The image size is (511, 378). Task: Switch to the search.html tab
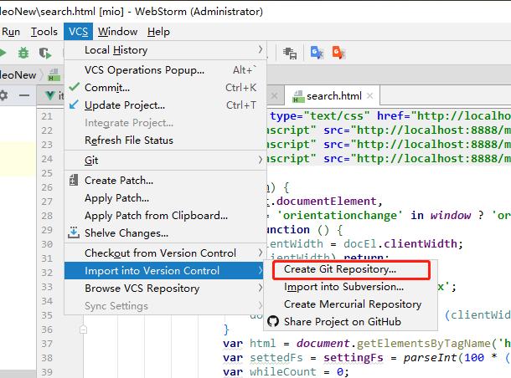pos(333,96)
